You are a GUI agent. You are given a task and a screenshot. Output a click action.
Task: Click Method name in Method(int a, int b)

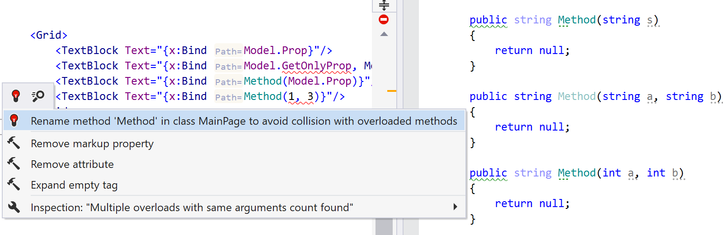pos(577,173)
